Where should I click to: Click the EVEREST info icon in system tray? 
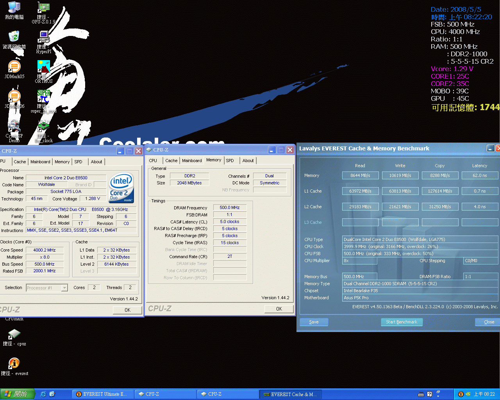coord(461,394)
